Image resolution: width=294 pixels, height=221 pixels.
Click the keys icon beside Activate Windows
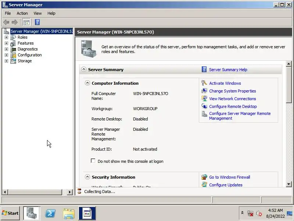click(x=204, y=83)
